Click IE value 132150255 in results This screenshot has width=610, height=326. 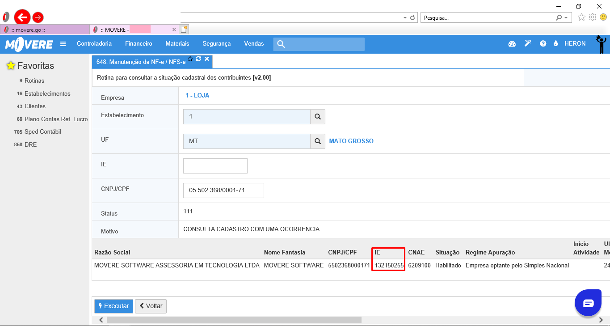[389, 266]
